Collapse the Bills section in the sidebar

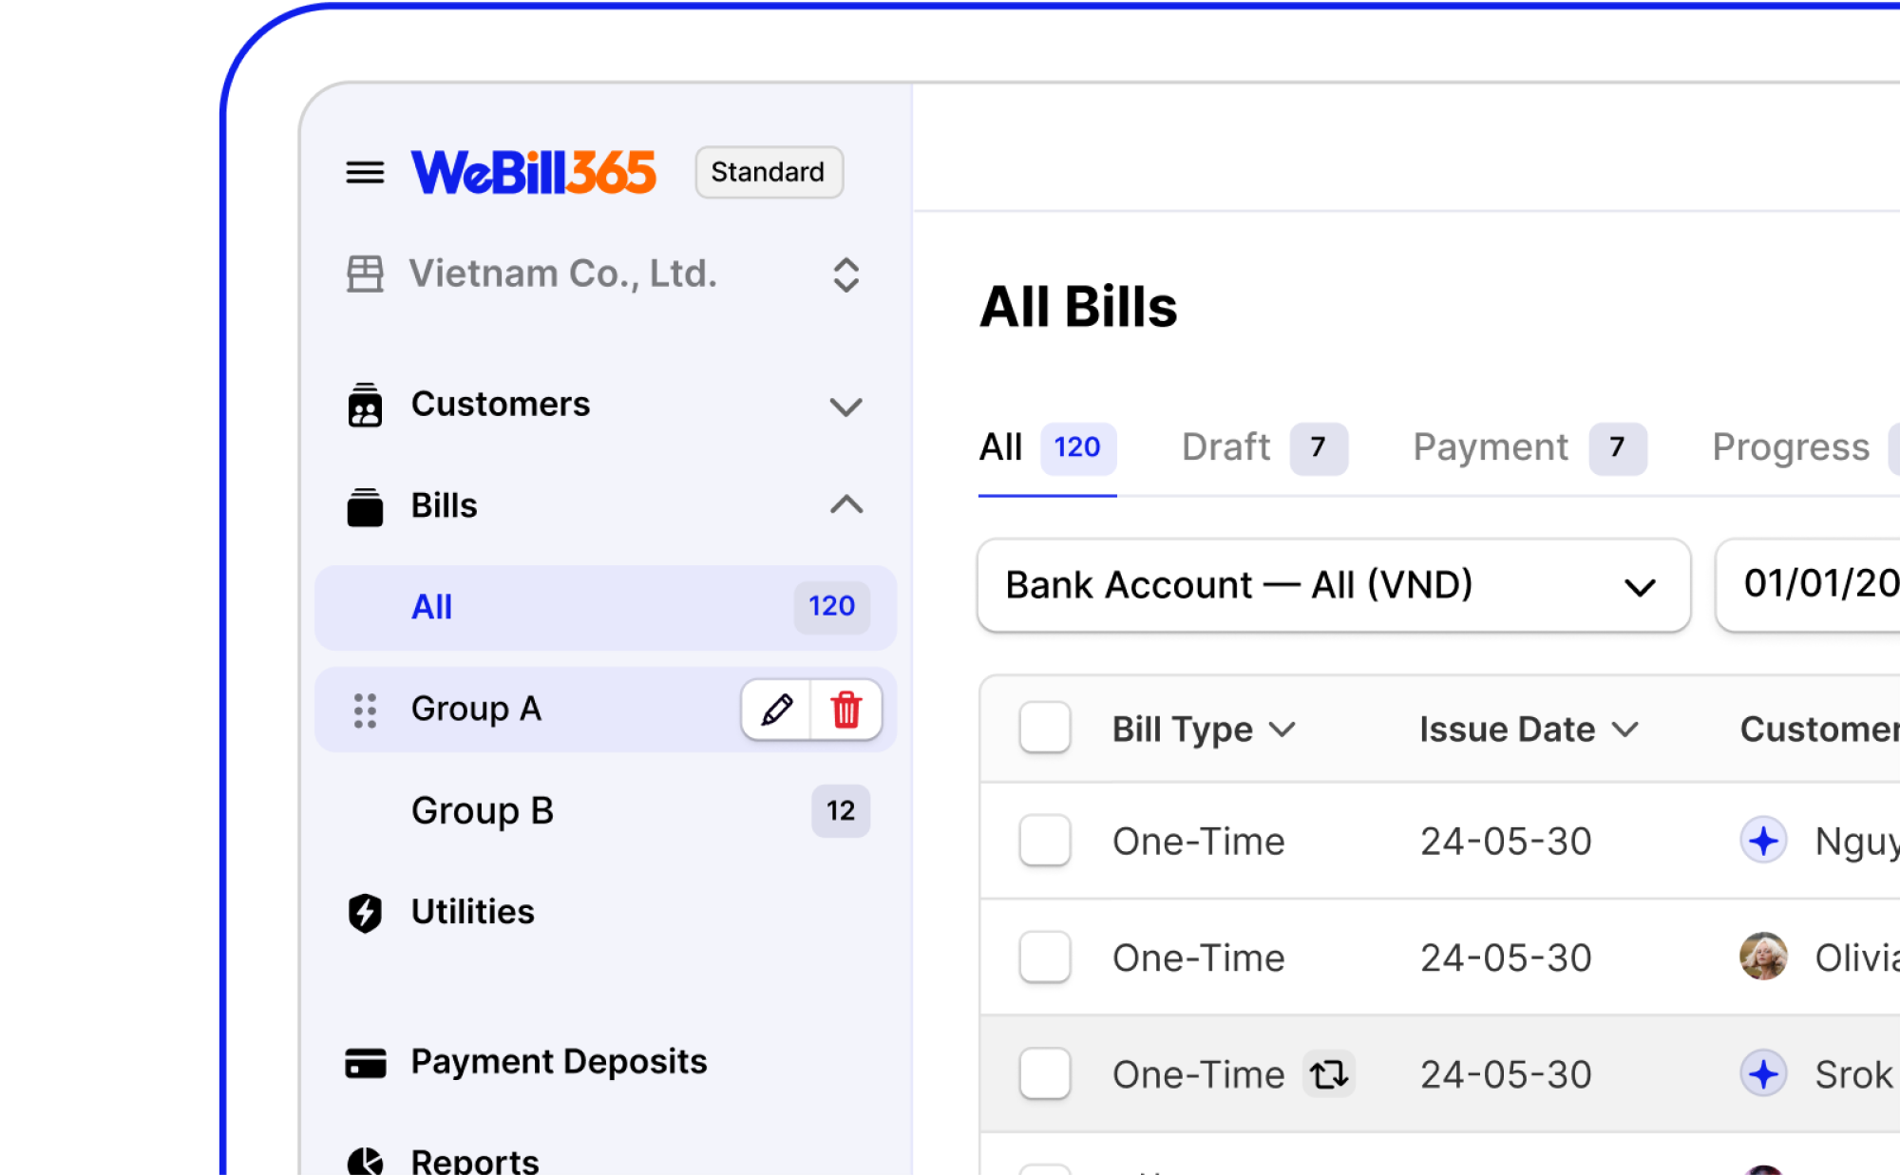[845, 505]
